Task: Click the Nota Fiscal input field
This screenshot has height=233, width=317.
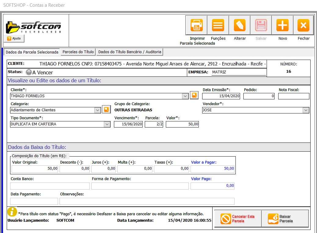Action: point(293,96)
